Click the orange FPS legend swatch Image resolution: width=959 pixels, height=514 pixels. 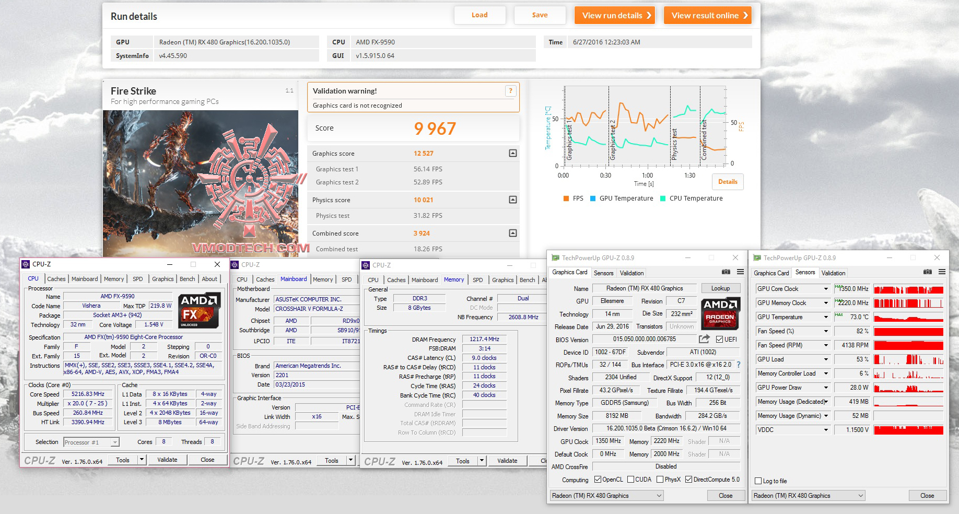566,198
